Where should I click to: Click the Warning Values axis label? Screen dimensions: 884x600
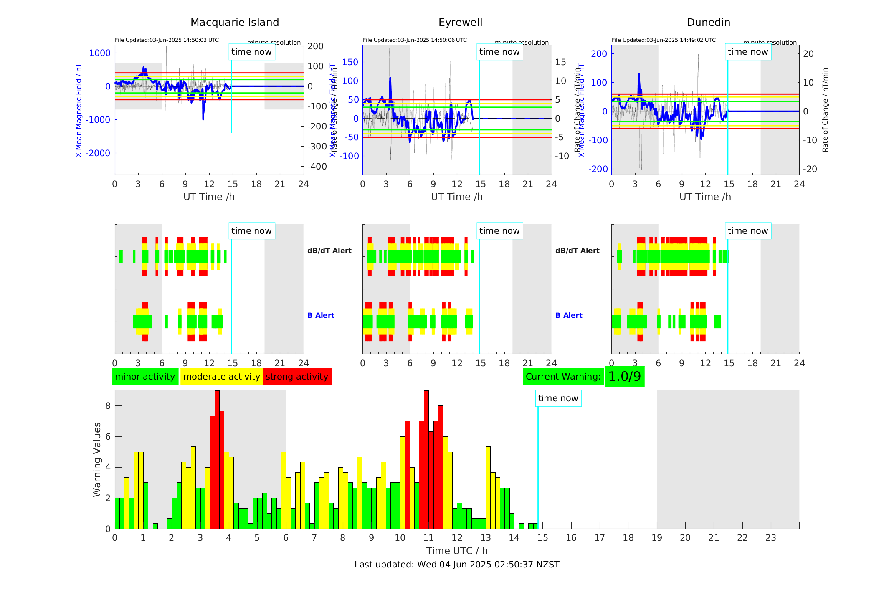coord(97,459)
